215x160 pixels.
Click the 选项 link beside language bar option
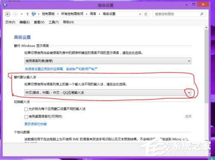click(x=188, y=116)
